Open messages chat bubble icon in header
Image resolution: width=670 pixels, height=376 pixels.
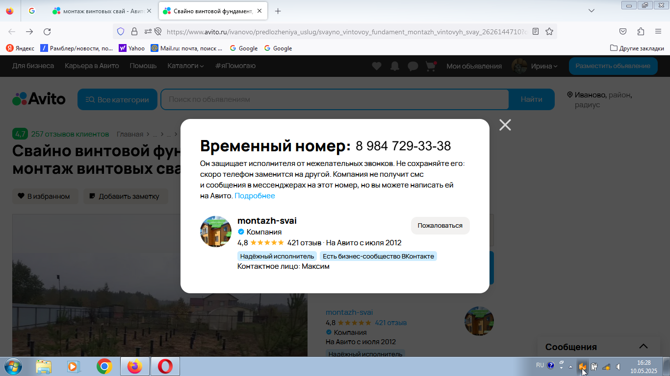413,66
